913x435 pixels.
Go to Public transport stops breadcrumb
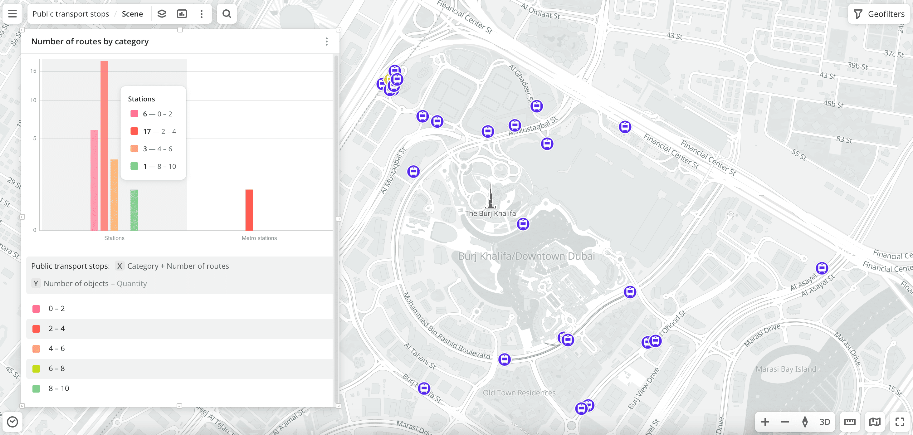click(x=71, y=14)
